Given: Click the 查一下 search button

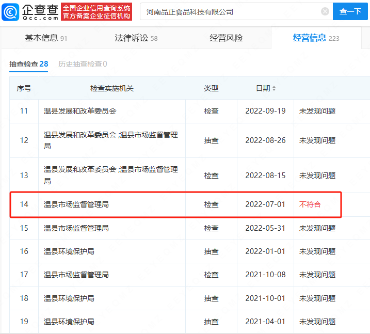Looking at the screenshot, I should (350, 11).
